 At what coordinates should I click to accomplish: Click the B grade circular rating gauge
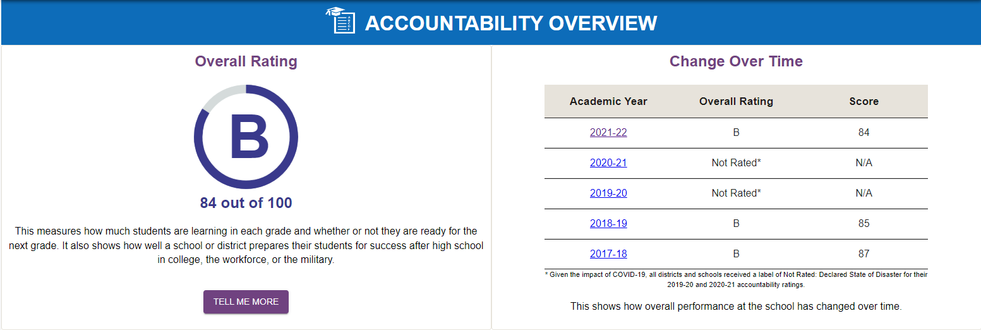click(246, 137)
